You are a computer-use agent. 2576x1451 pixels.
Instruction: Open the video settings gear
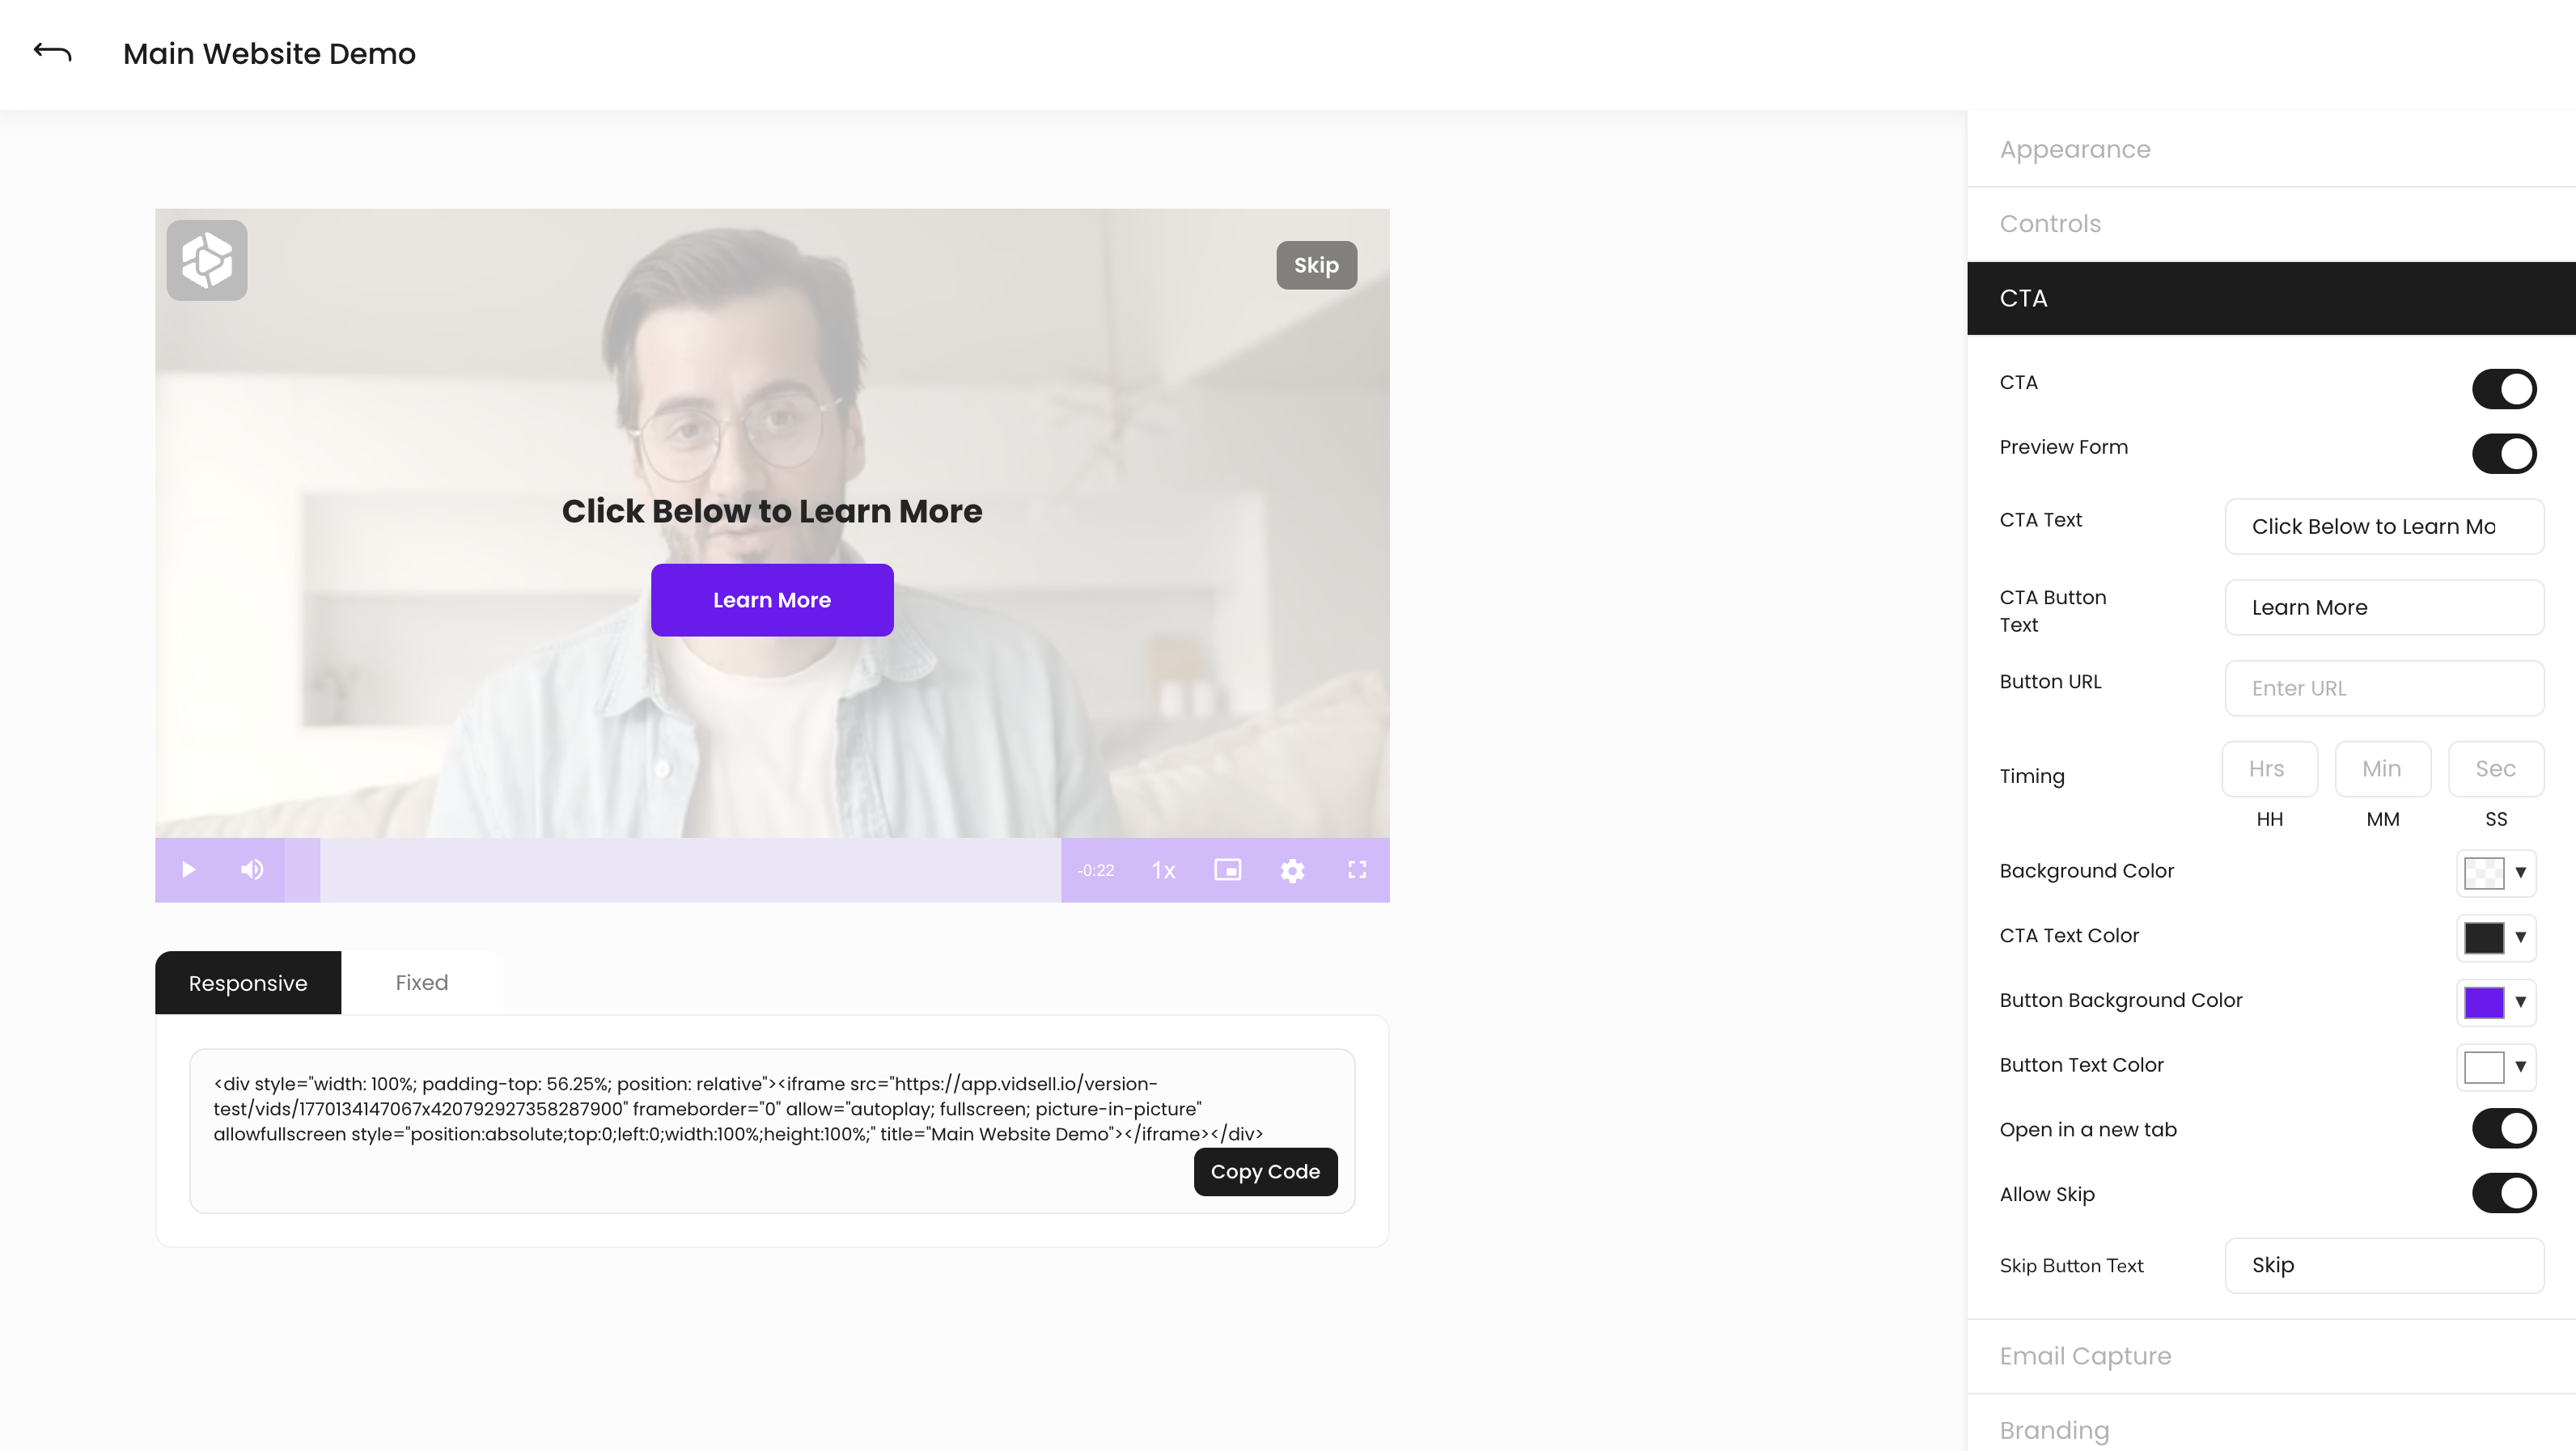[1292, 870]
